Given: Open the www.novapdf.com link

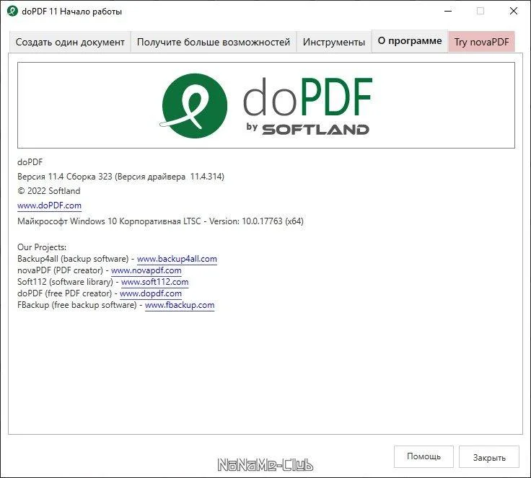Looking at the screenshot, I should [x=146, y=270].
